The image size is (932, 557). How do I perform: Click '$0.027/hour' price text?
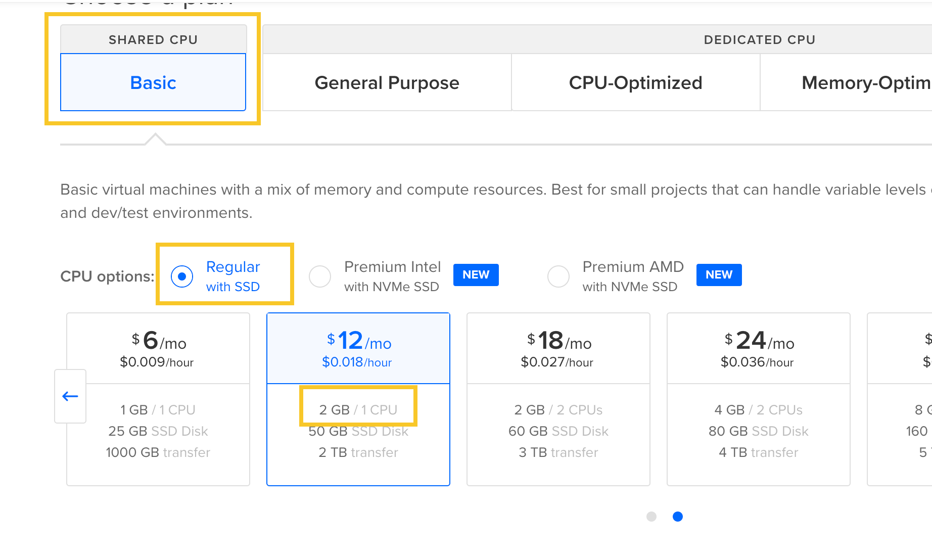point(557,362)
